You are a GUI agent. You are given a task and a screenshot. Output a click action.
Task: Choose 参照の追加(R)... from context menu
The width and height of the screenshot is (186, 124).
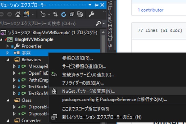coord(77,58)
